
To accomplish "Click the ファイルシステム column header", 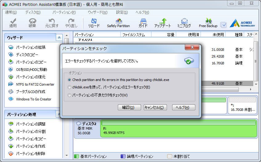I will [x=136, y=34].
